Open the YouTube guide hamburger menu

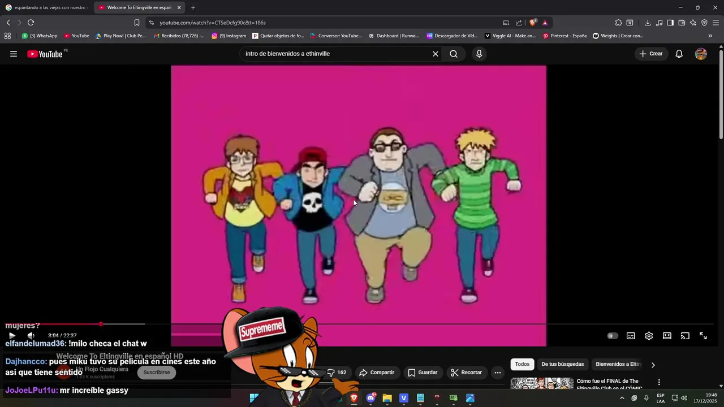pos(14,54)
